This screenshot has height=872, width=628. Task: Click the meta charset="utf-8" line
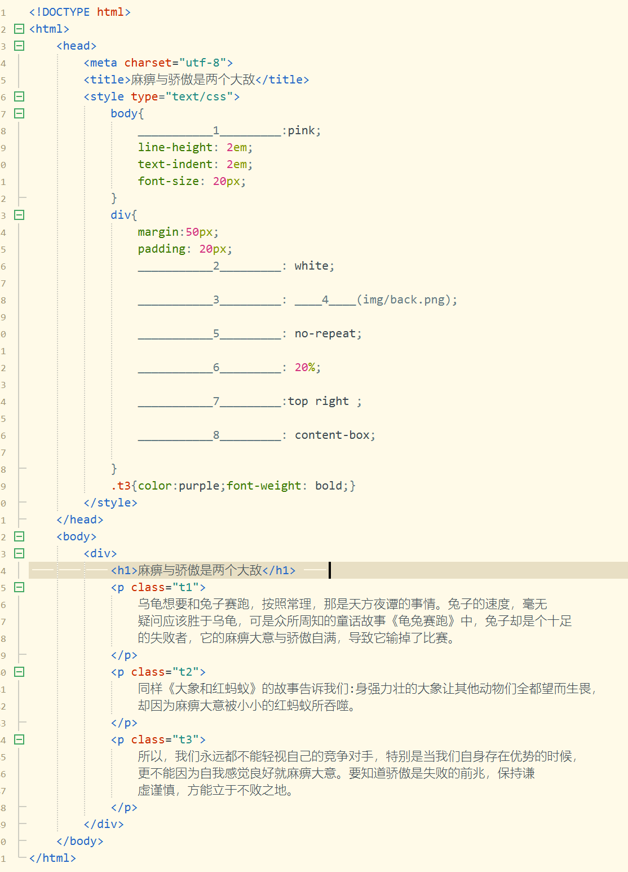tap(158, 63)
